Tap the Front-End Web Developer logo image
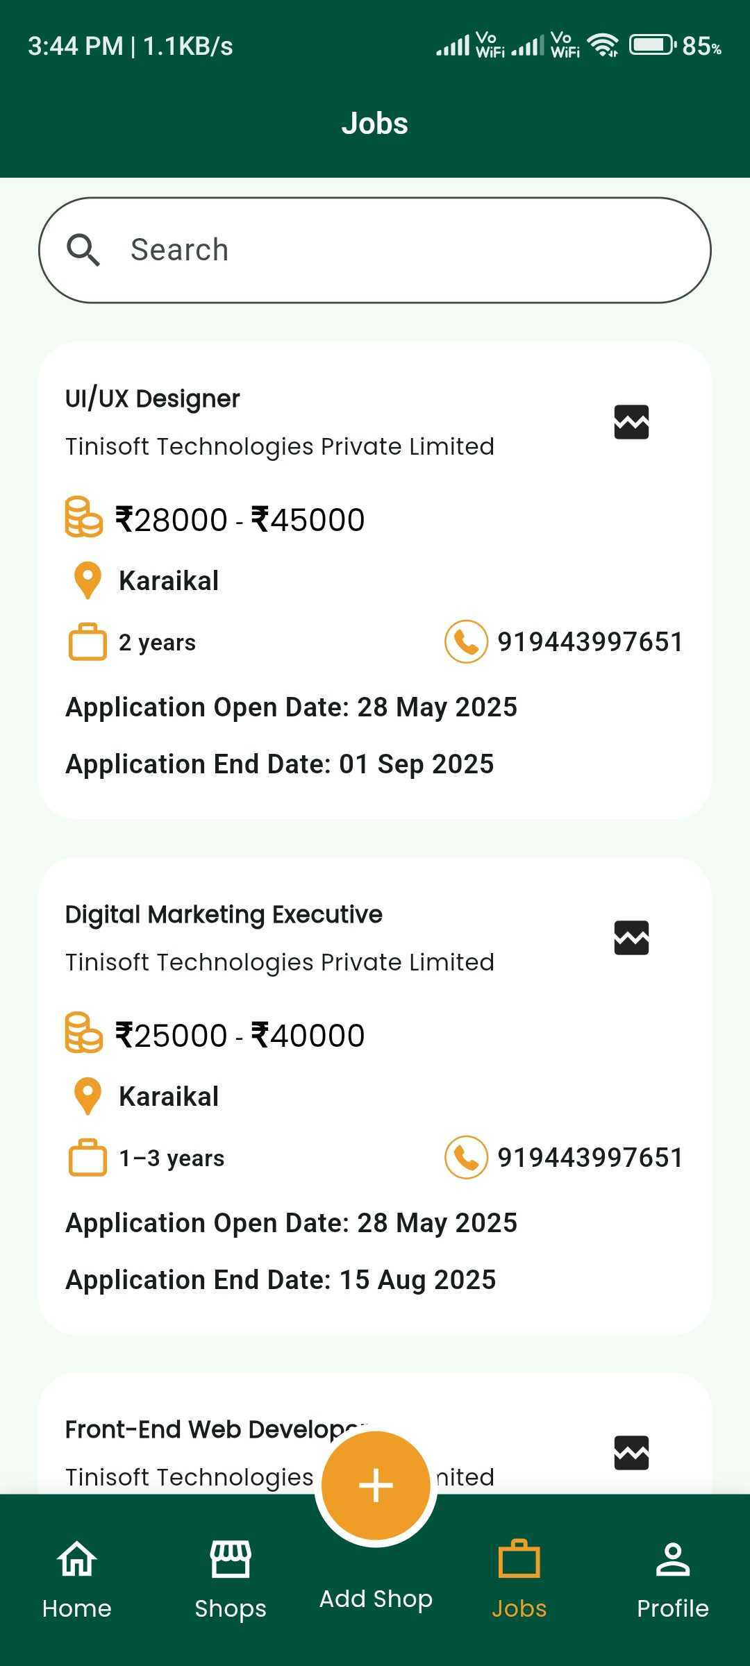 coord(631,1453)
